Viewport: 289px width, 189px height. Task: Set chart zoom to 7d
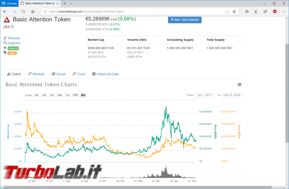point(44,95)
